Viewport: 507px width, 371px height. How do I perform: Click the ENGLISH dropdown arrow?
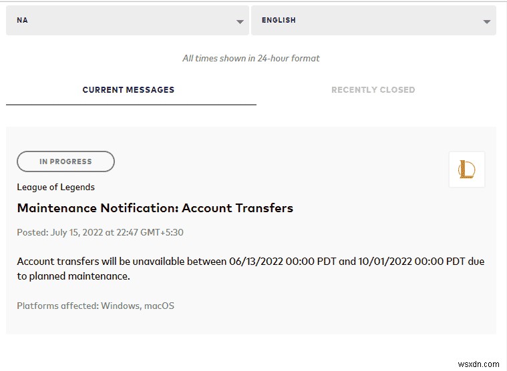click(x=486, y=21)
